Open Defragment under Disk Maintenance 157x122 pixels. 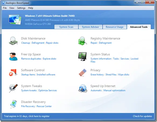click(38, 43)
